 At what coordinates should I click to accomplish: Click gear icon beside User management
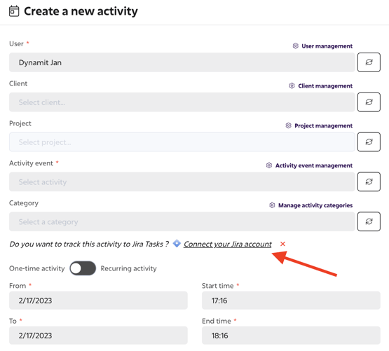point(295,46)
